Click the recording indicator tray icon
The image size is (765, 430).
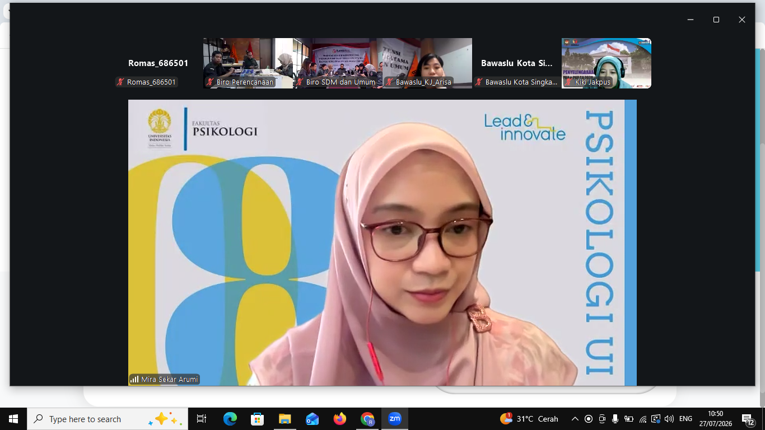(x=589, y=419)
